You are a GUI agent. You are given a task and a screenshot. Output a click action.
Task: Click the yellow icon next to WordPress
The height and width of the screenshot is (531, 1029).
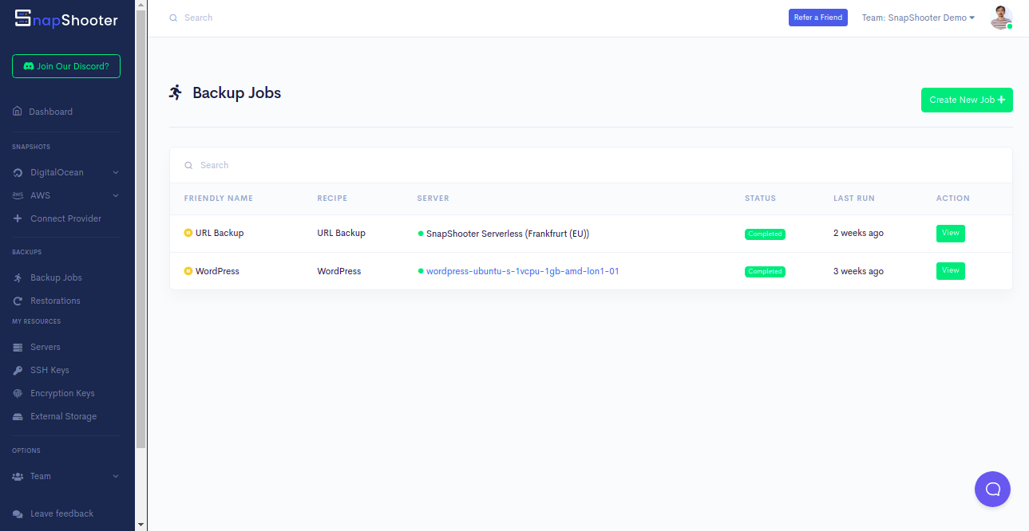coord(188,271)
